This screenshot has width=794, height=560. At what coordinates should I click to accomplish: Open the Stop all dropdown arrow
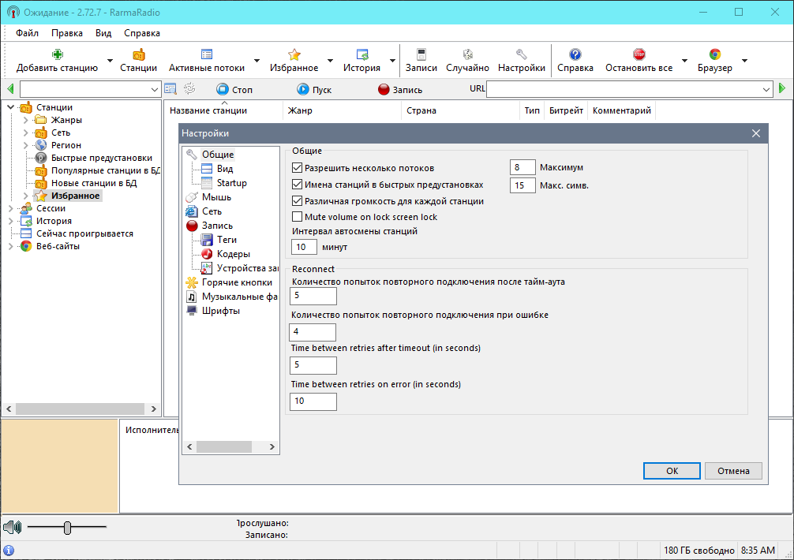[x=684, y=61]
